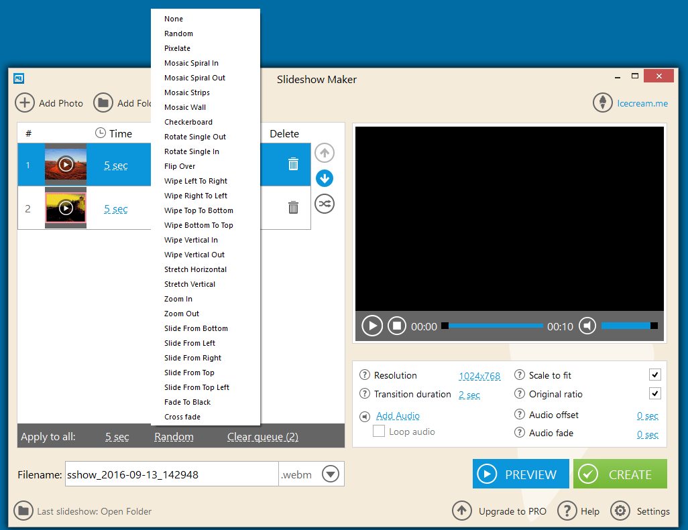Click the Upgrade to PRO arrow icon
The height and width of the screenshot is (530, 688).
462,511
